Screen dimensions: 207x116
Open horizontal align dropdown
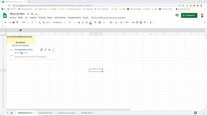point(112,23)
